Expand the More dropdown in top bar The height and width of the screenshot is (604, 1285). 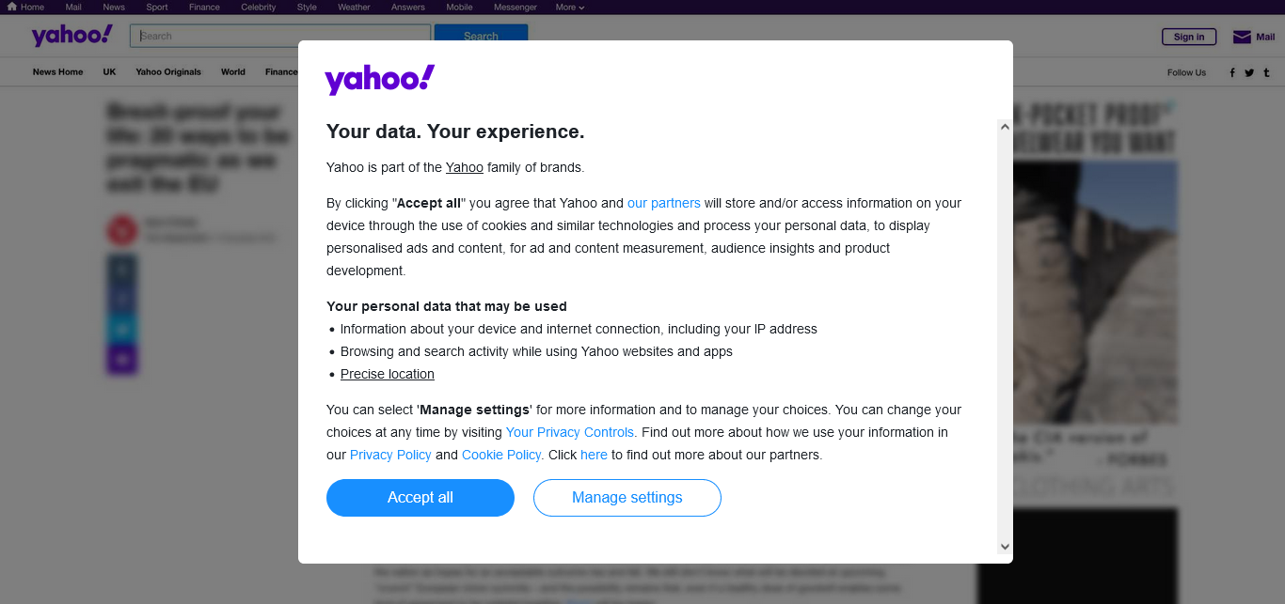click(x=569, y=7)
